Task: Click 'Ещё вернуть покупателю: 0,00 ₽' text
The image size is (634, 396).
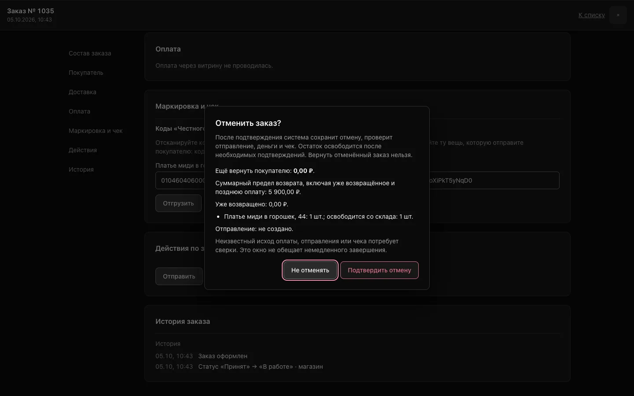Action: coord(265,171)
